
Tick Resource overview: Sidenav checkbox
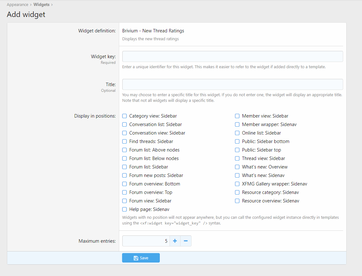[x=237, y=201]
